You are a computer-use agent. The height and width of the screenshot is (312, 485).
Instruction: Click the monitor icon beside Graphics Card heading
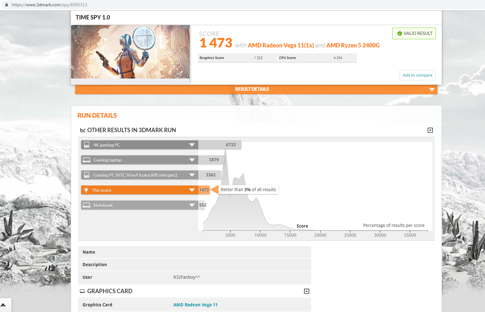[82, 291]
